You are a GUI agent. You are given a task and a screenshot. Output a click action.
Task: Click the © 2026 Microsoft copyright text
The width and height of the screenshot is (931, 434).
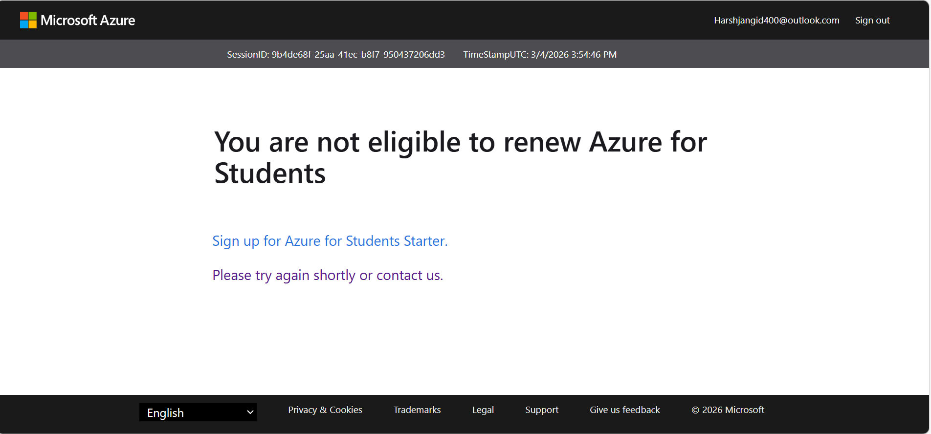click(x=728, y=410)
